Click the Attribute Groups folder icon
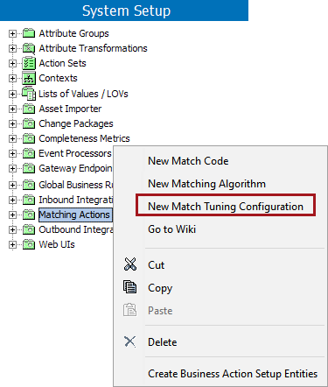Viewport: 328px width, 387px height. pyautogui.click(x=29, y=33)
